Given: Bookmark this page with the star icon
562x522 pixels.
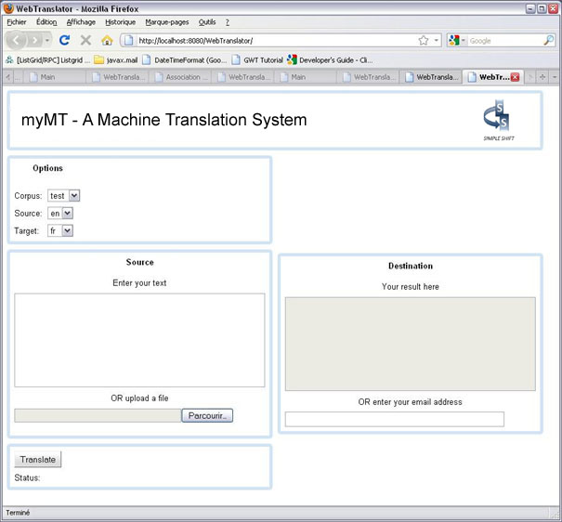Looking at the screenshot, I should tap(424, 41).
